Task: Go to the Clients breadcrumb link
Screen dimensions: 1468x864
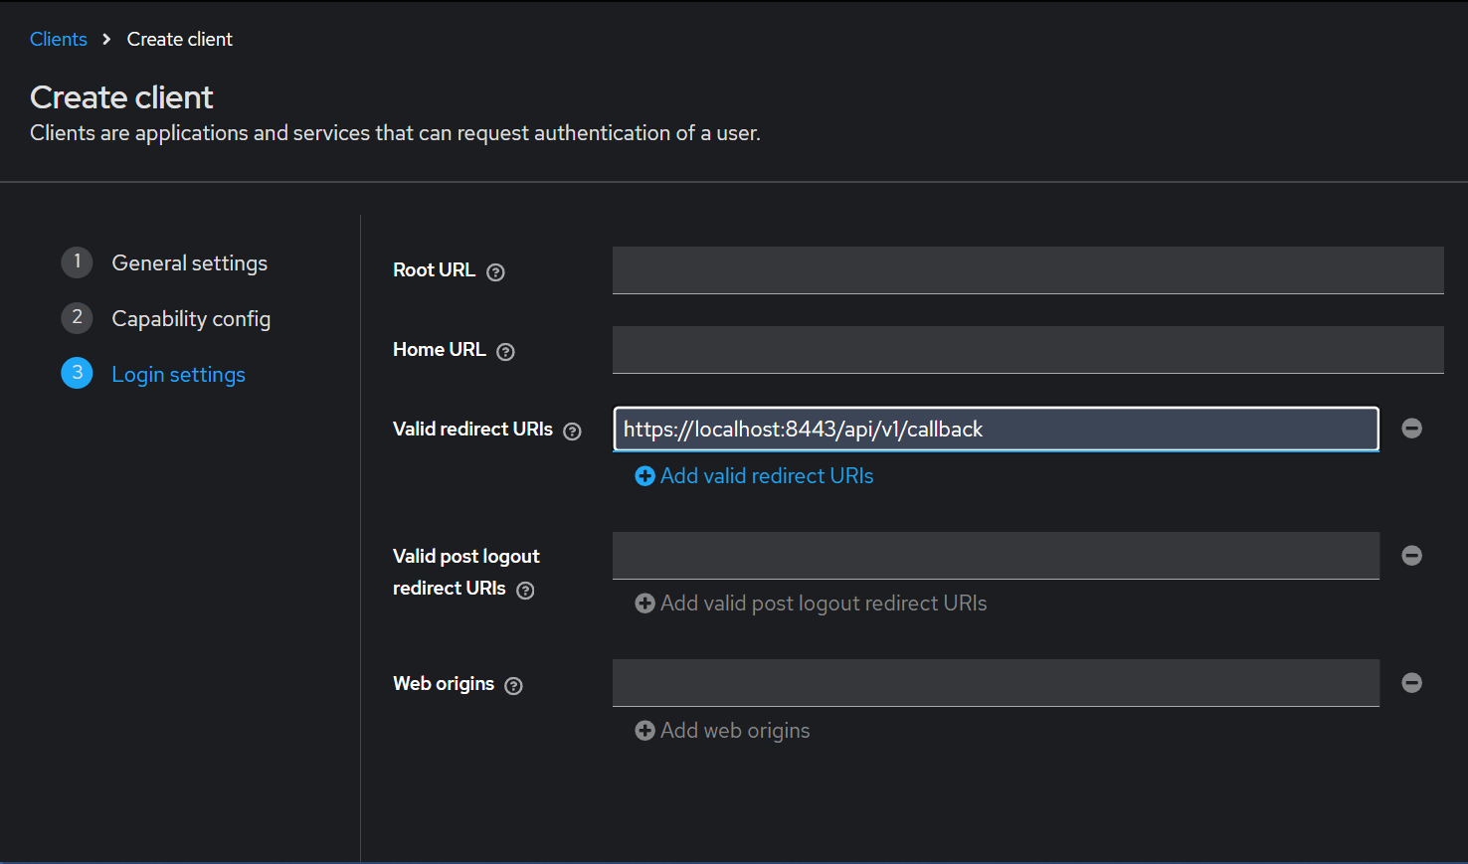Action: [x=59, y=39]
